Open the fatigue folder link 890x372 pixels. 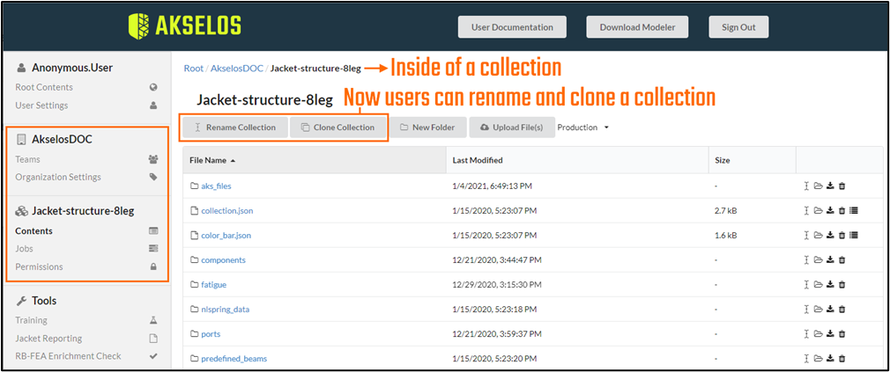point(214,284)
